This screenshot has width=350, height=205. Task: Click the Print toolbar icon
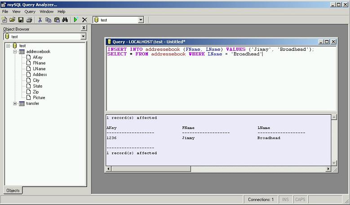29,20
